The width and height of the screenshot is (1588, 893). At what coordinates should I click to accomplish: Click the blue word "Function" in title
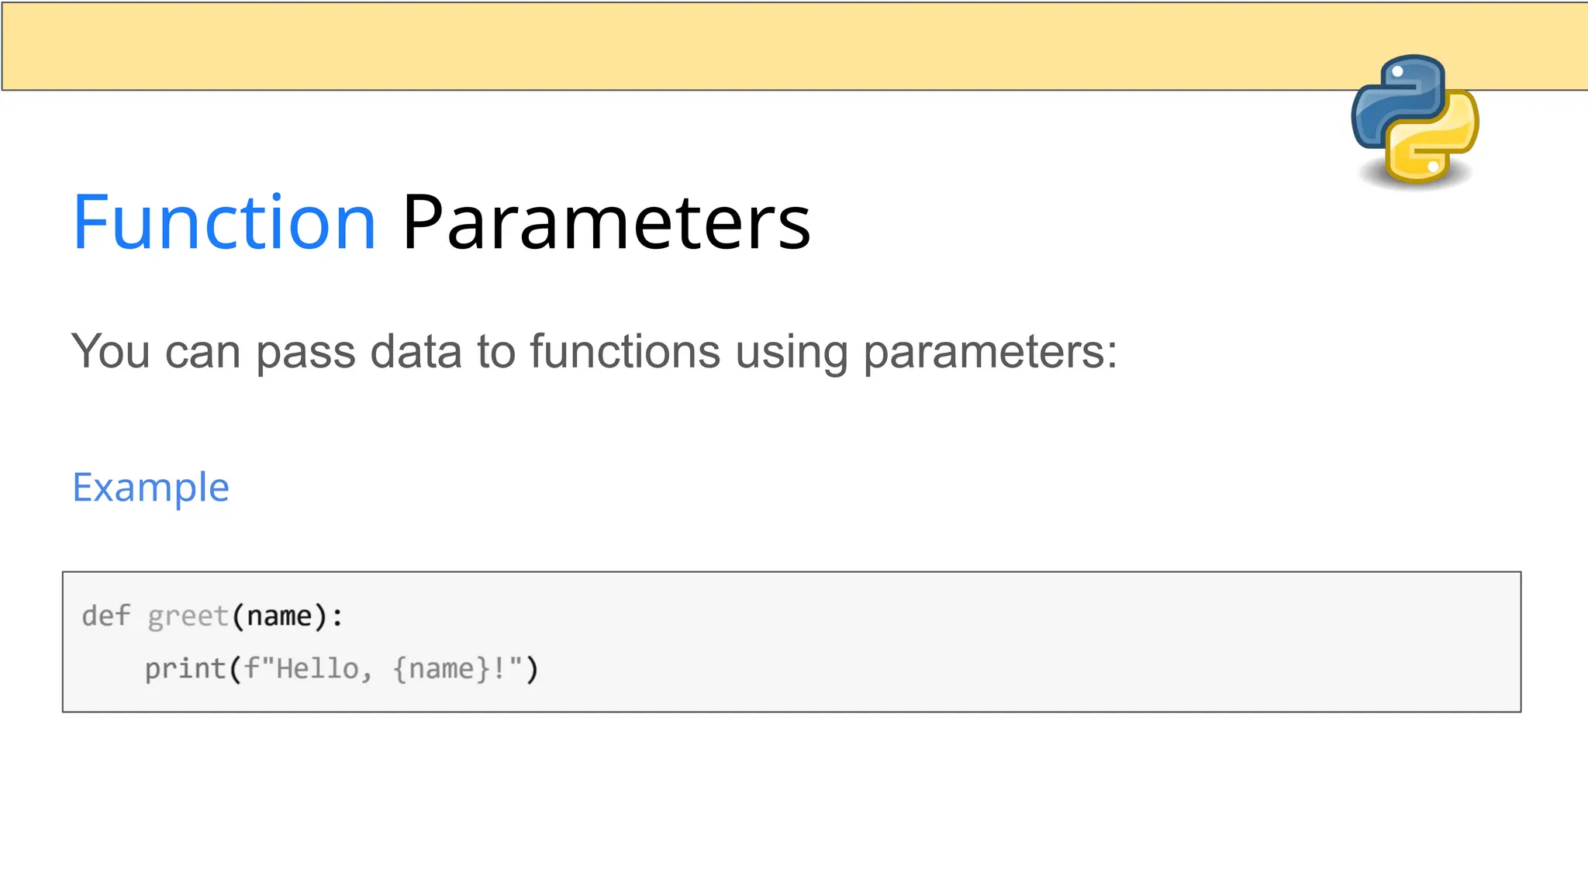tap(224, 222)
